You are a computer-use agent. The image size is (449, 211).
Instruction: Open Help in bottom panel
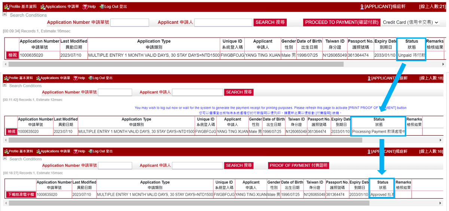79,151
